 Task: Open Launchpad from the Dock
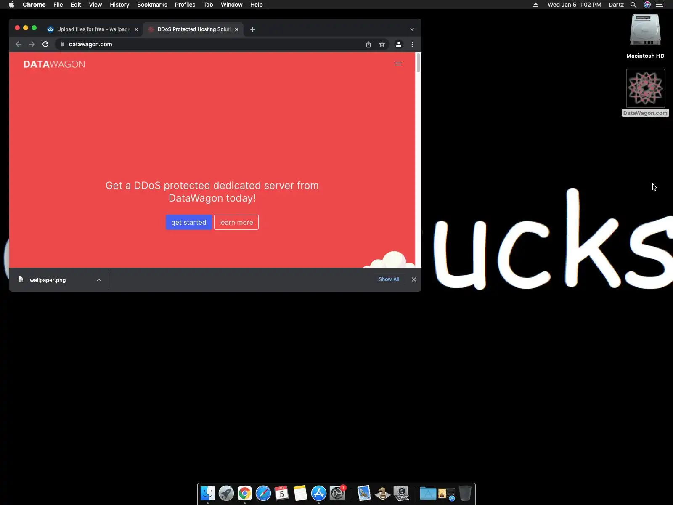click(x=226, y=493)
